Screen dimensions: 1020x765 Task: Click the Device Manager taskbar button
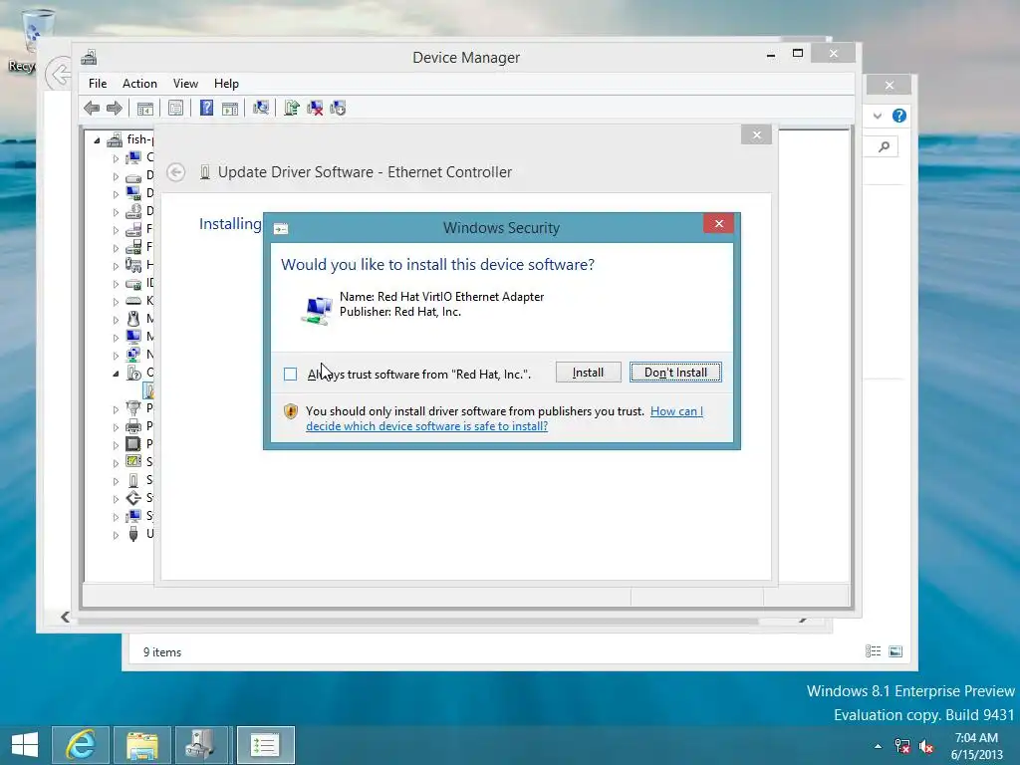(200, 745)
